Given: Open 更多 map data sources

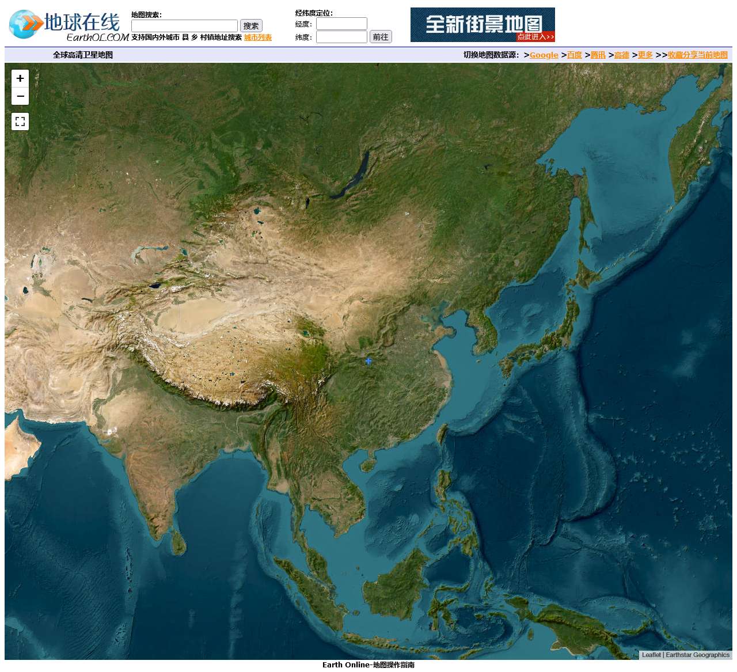Looking at the screenshot, I should [x=645, y=55].
